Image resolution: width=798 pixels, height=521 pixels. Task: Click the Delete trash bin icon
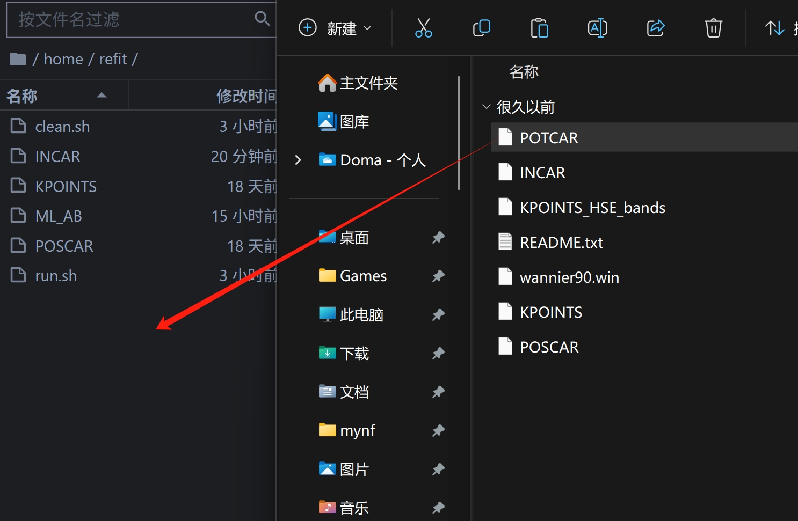tap(713, 28)
